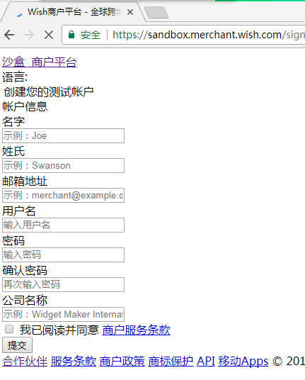The height and width of the screenshot is (380, 305).
Task: Check the 我已阅读并同意 checkbox
Action: click(x=9, y=330)
